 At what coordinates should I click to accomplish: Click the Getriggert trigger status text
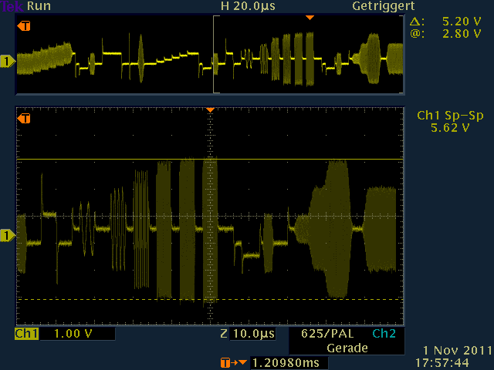[378, 5]
